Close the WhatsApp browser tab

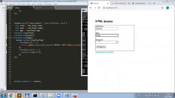(149, 3)
